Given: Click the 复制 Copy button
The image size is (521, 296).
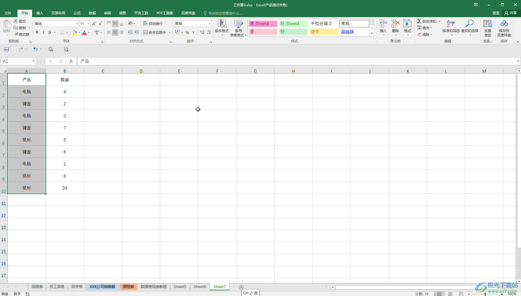Looking at the screenshot, I should [20, 28].
